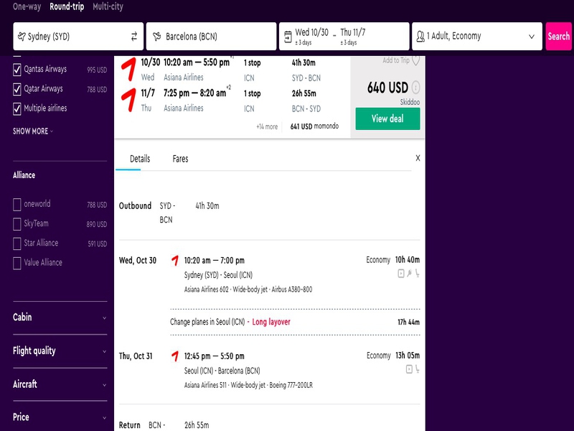Swap origin and destination arrows icon
574x431 pixels.
pyautogui.click(x=134, y=37)
